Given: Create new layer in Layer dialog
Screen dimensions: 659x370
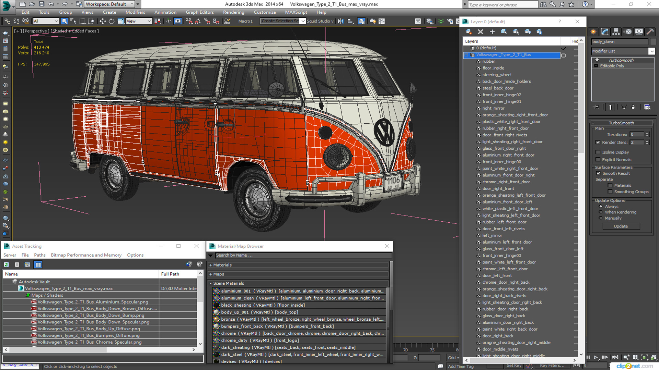Looking at the screenshot, I should (469, 32).
